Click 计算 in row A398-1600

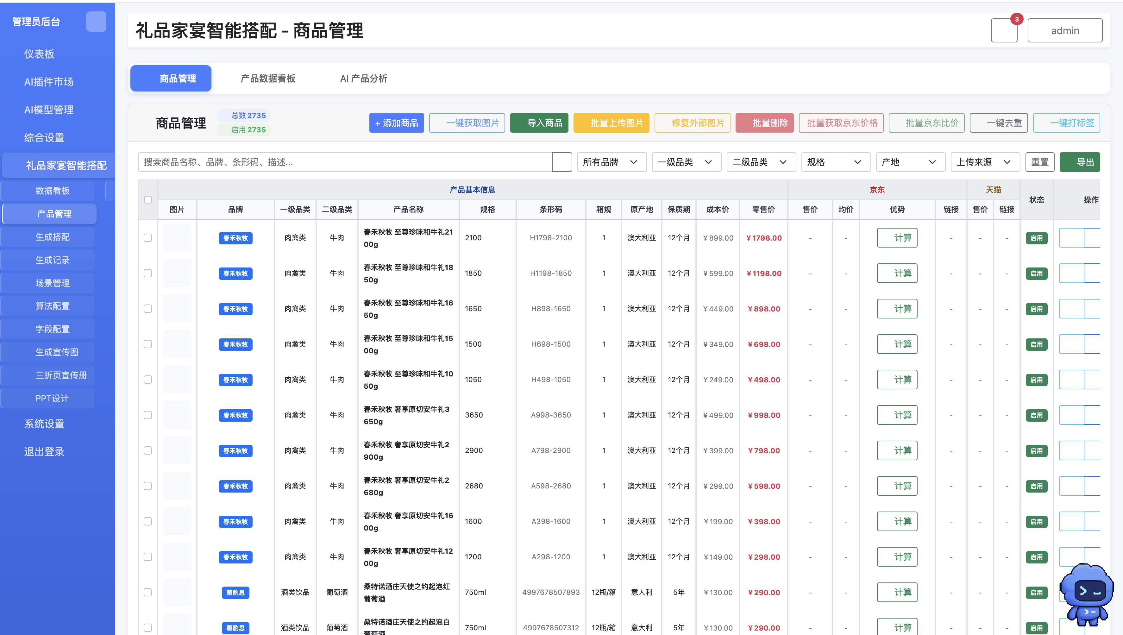click(897, 521)
